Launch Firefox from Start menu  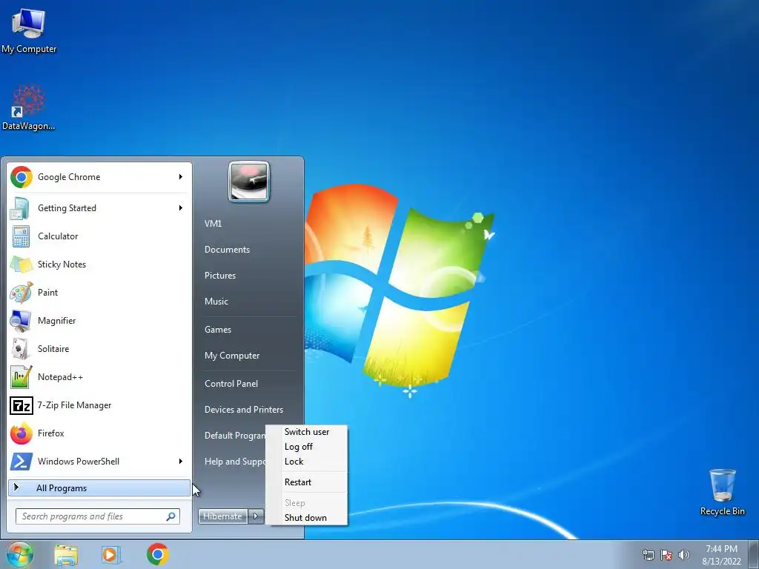pyautogui.click(x=21, y=433)
